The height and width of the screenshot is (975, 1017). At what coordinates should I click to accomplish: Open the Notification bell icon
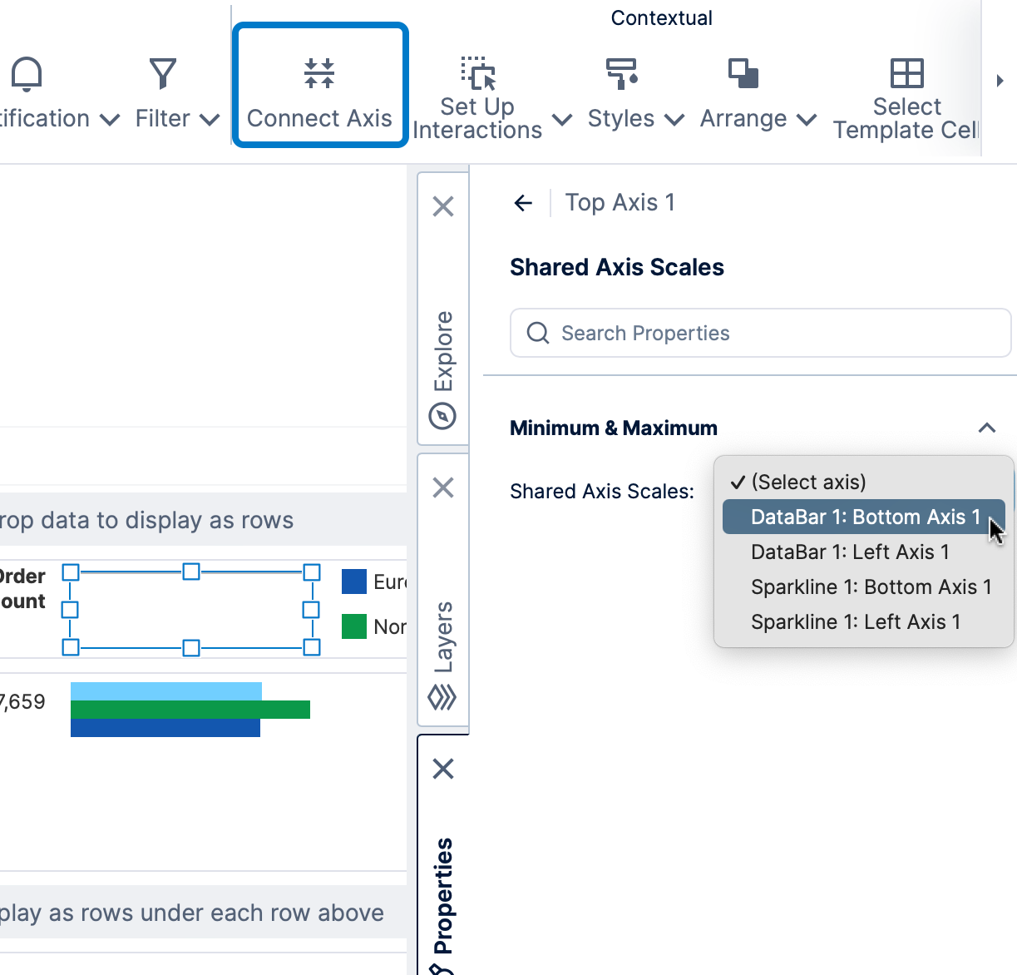pos(26,75)
